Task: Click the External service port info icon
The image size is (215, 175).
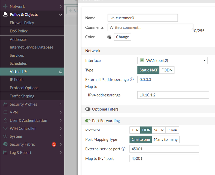Action: point(123,149)
